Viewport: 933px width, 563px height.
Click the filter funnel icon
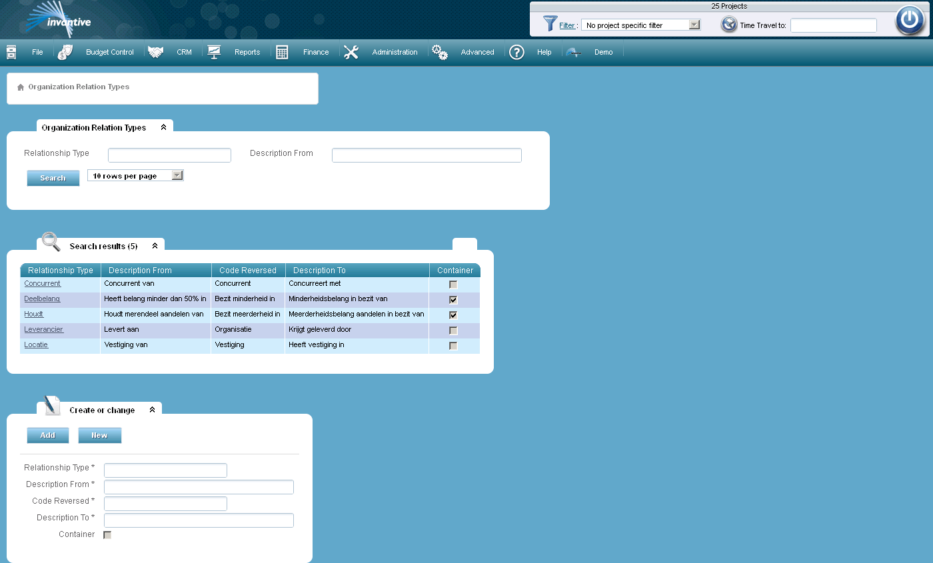pos(550,24)
